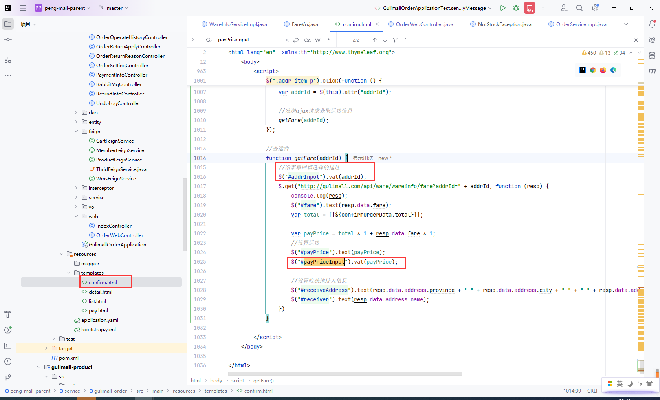Open the fare API URL link
Screen dimensions: 660x400
coord(379,186)
